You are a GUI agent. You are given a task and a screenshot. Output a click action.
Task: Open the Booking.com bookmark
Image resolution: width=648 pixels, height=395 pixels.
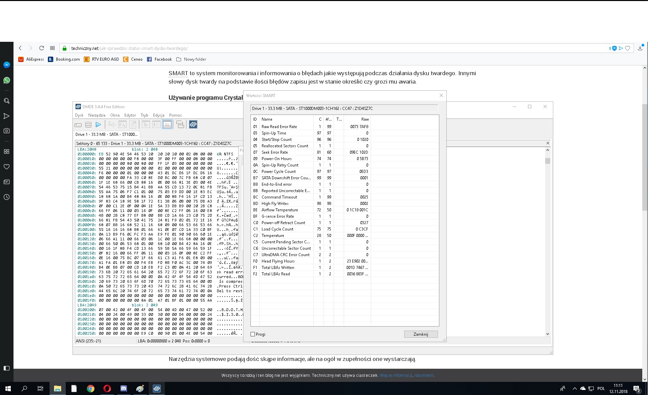coord(64,59)
